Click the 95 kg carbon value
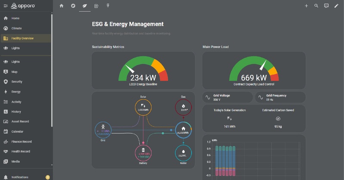This screenshot has height=180, width=344. coord(278,127)
